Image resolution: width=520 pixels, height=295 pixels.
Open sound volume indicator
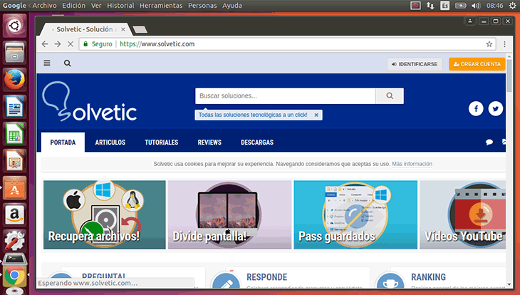click(476, 6)
